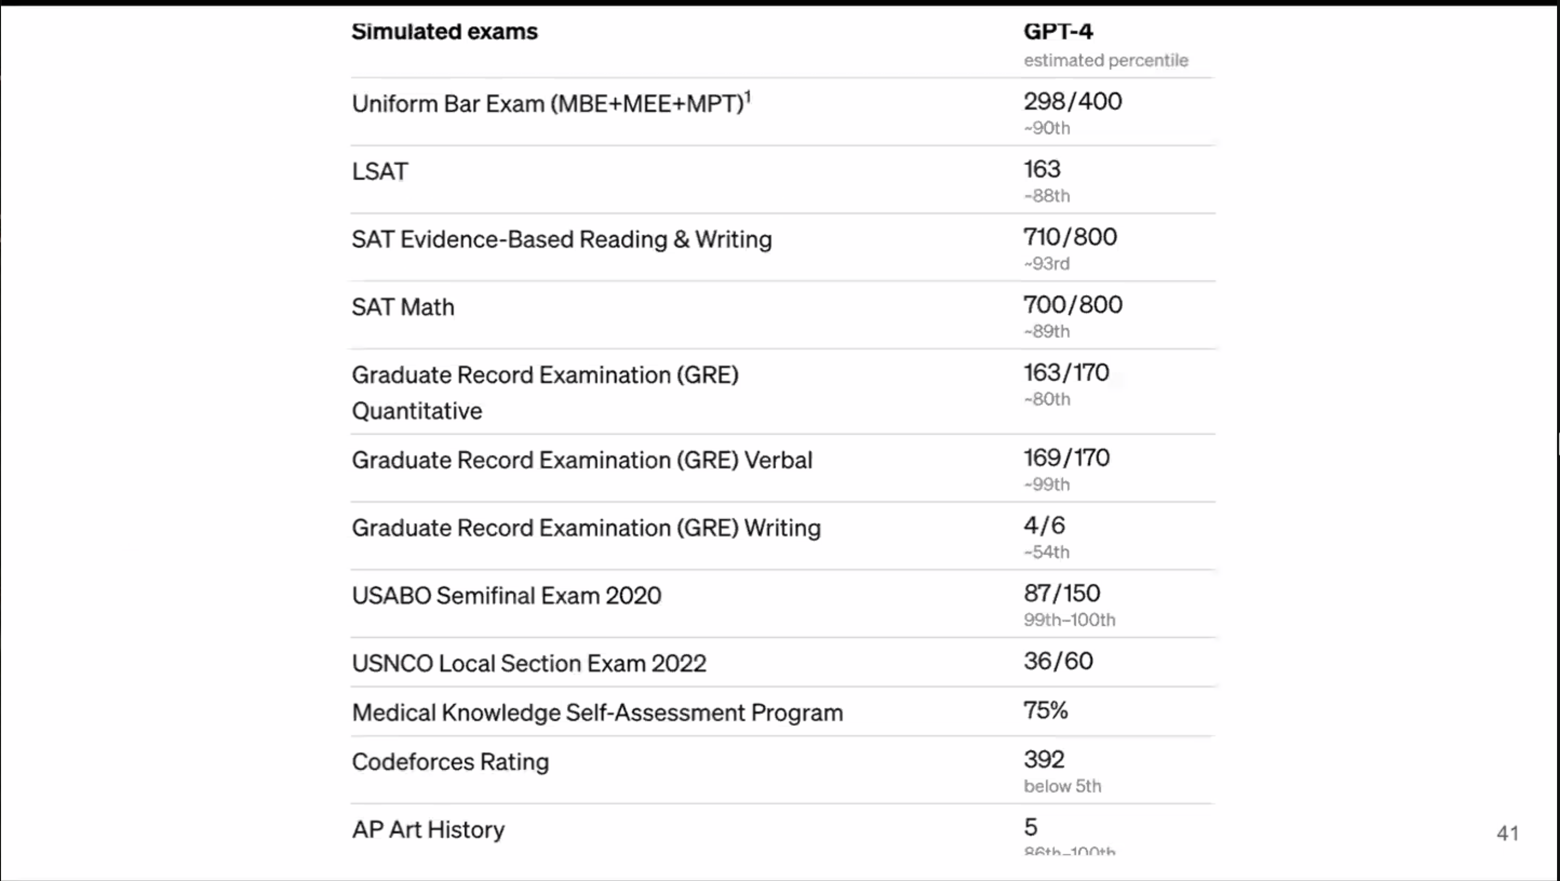The width and height of the screenshot is (1560, 881).
Task: Click the 710/800 score
Action: (1070, 237)
